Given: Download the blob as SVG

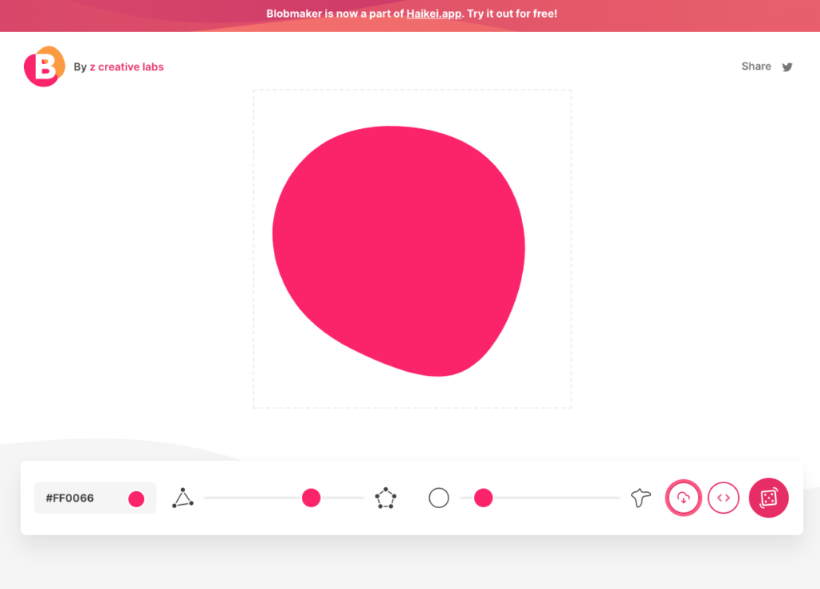Looking at the screenshot, I should pos(684,498).
